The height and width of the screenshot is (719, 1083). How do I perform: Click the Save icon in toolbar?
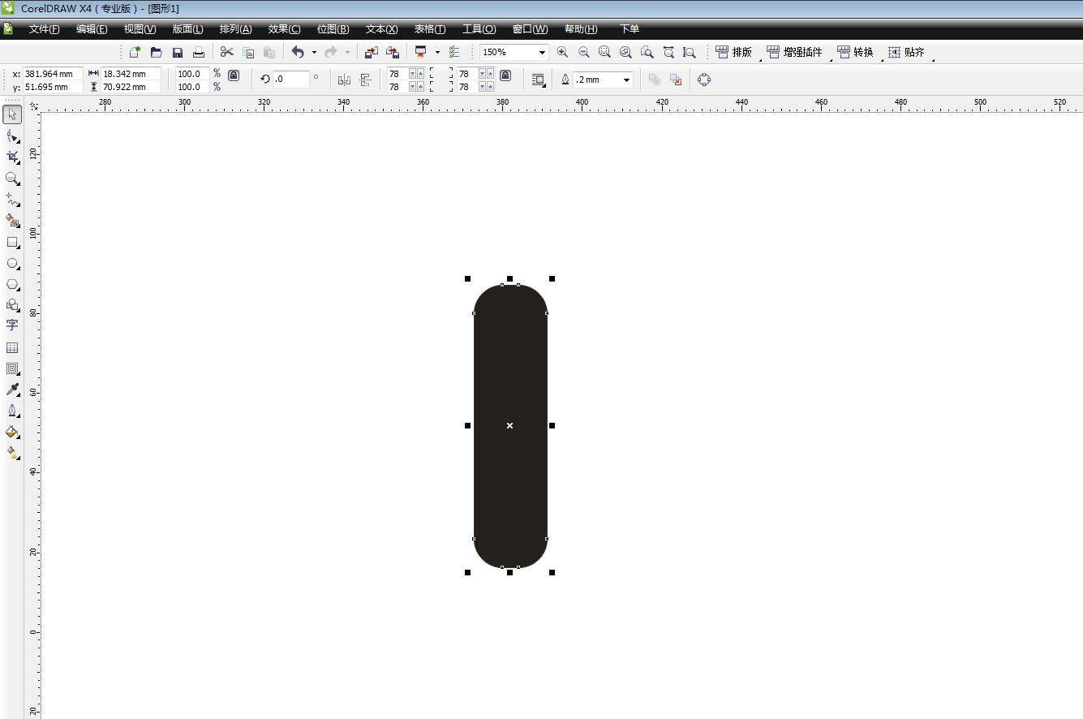tap(178, 52)
